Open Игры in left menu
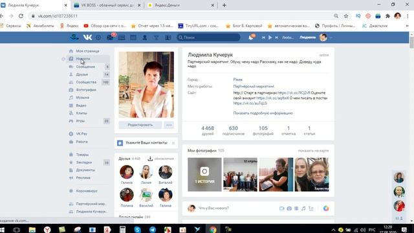 pos(80,121)
